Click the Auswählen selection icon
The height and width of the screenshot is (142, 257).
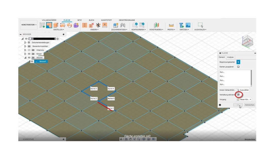click(x=200, y=25)
